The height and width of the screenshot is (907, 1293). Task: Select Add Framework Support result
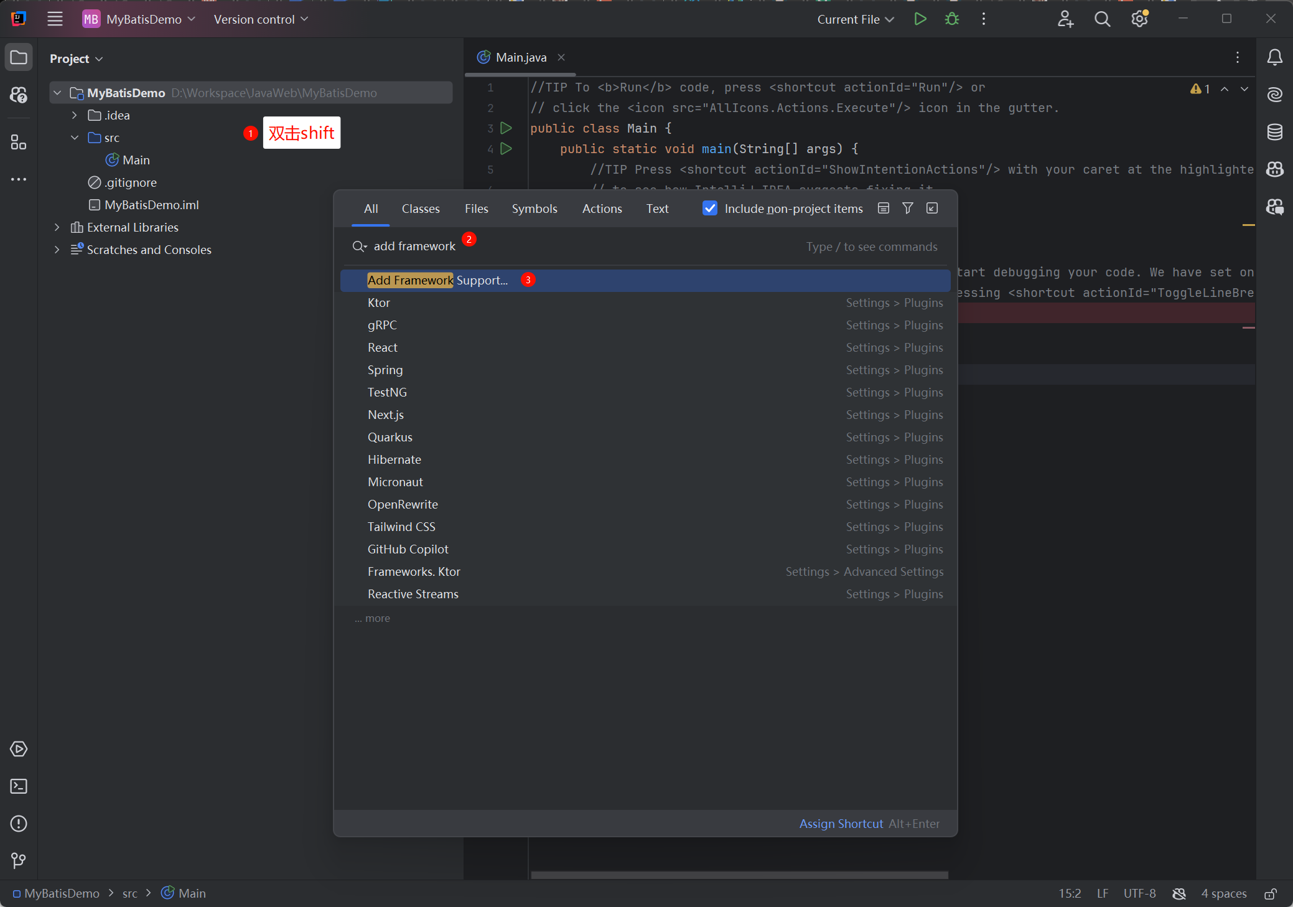[x=437, y=280]
